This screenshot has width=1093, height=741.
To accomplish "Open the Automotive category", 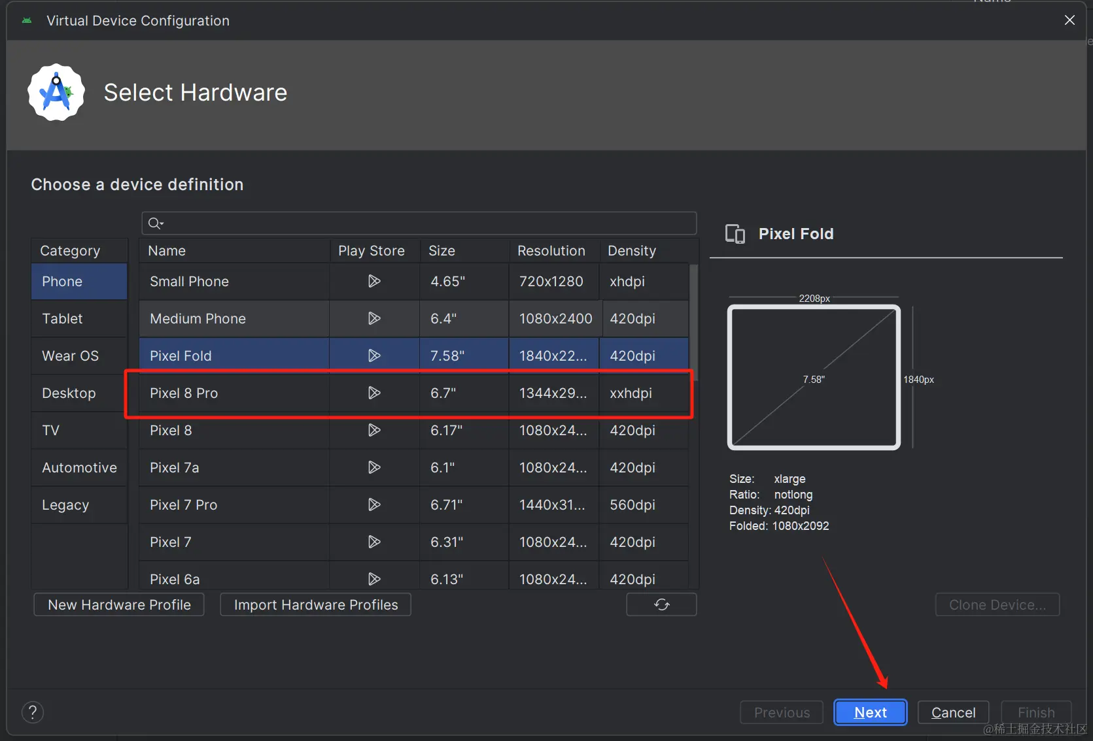I will click(x=78, y=468).
